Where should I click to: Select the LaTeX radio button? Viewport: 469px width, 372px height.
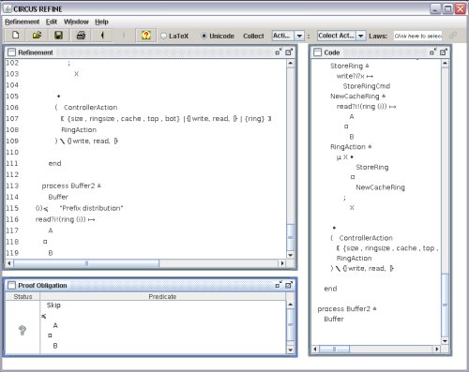coord(174,36)
